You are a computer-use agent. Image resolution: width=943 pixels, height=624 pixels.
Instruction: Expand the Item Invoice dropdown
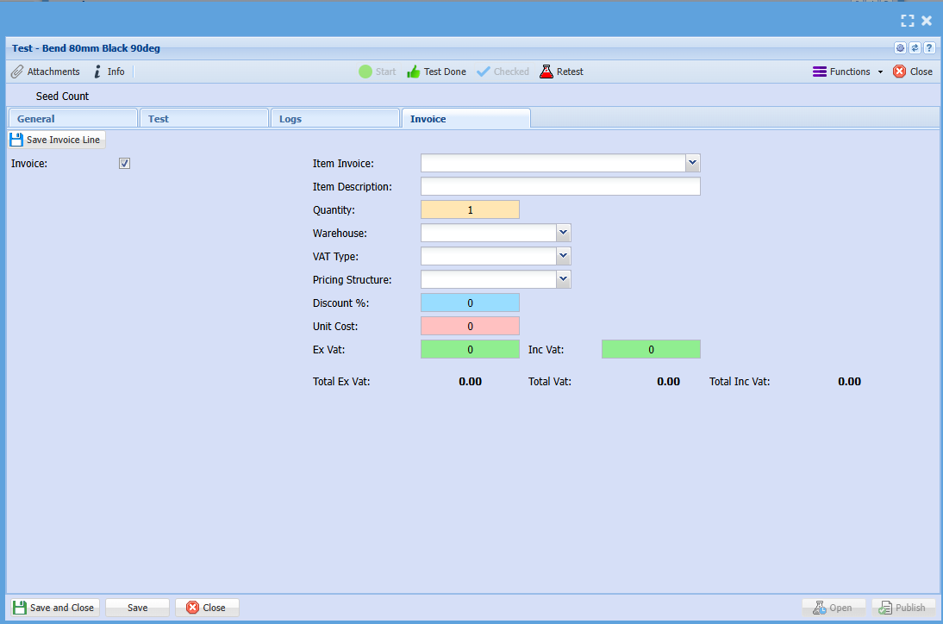[693, 163]
